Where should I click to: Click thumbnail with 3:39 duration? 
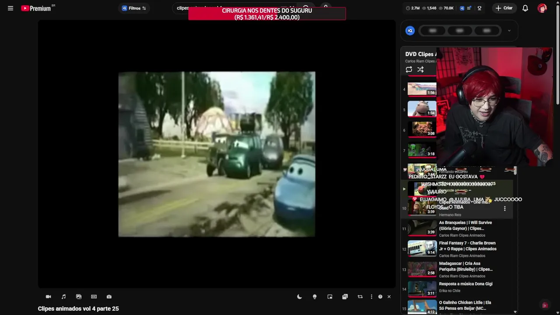[422, 228]
